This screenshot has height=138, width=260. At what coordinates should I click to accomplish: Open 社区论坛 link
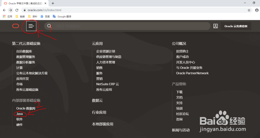point(182,114)
